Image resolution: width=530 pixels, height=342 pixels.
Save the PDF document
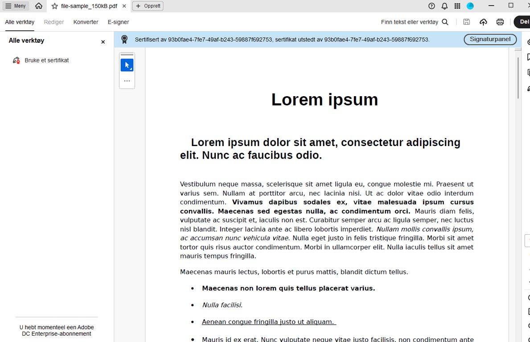pos(466,21)
